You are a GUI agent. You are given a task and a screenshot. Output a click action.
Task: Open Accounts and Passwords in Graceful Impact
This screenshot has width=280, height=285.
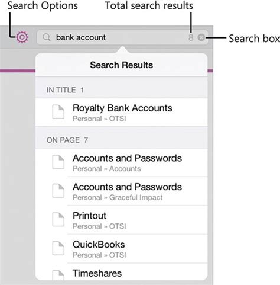122,191
